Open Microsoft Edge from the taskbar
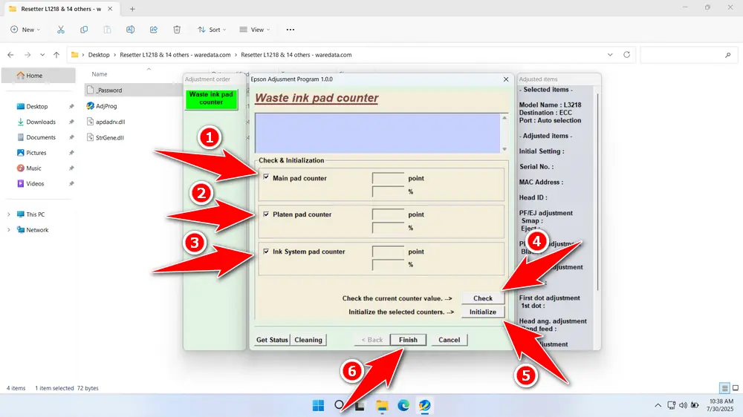The height and width of the screenshot is (417, 743). tap(403, 406)
